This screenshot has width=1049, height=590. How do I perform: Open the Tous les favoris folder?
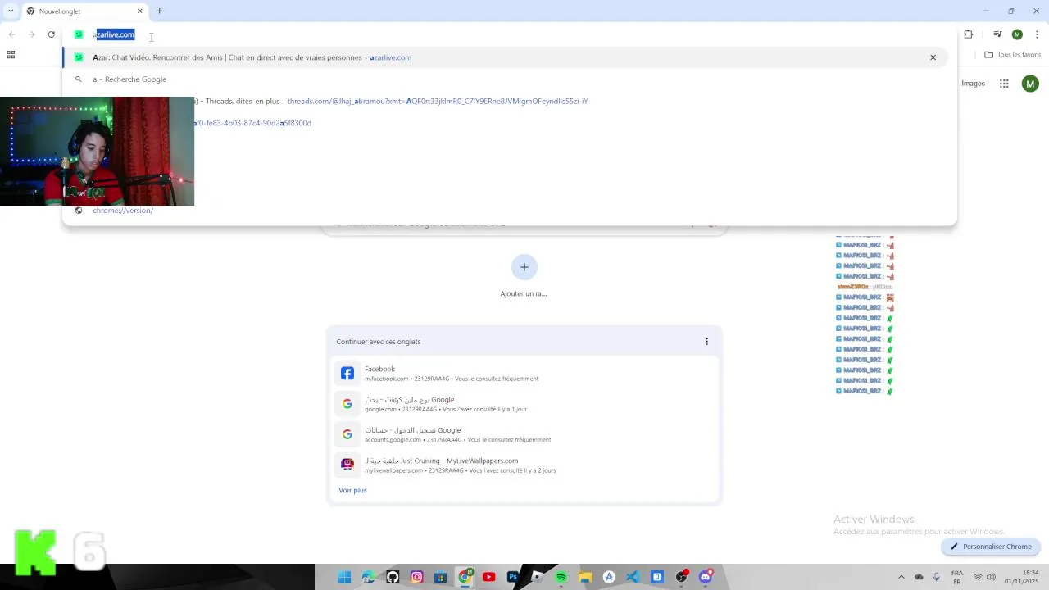[x=1013, y=55]
